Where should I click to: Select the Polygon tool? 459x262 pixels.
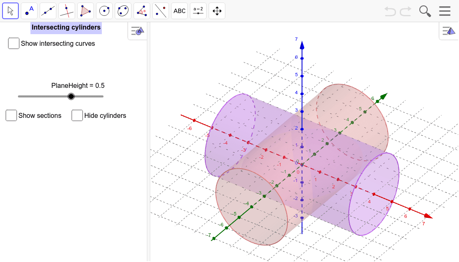pyautogui.click(x=86, y=11)
